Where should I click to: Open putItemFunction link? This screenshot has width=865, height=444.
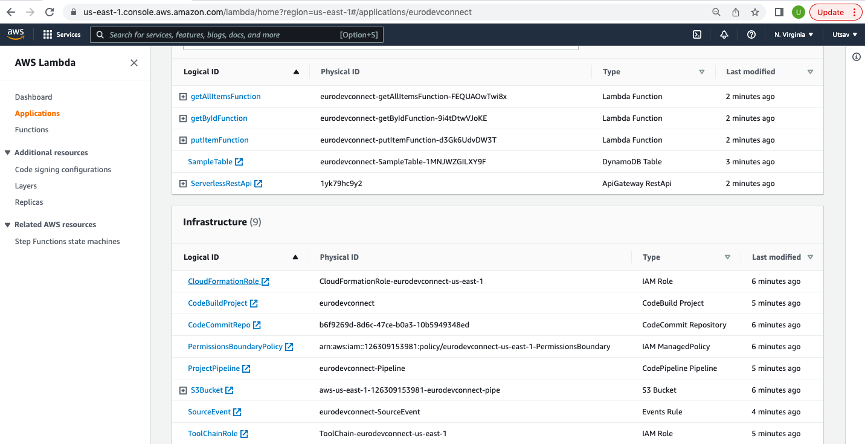click(220, 140)
